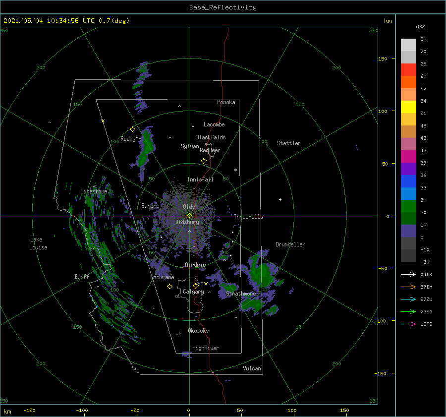Click the Base_Reflectivity title
Image resolution: width=446 pixels, height=417 pixels.
(223, 7)
